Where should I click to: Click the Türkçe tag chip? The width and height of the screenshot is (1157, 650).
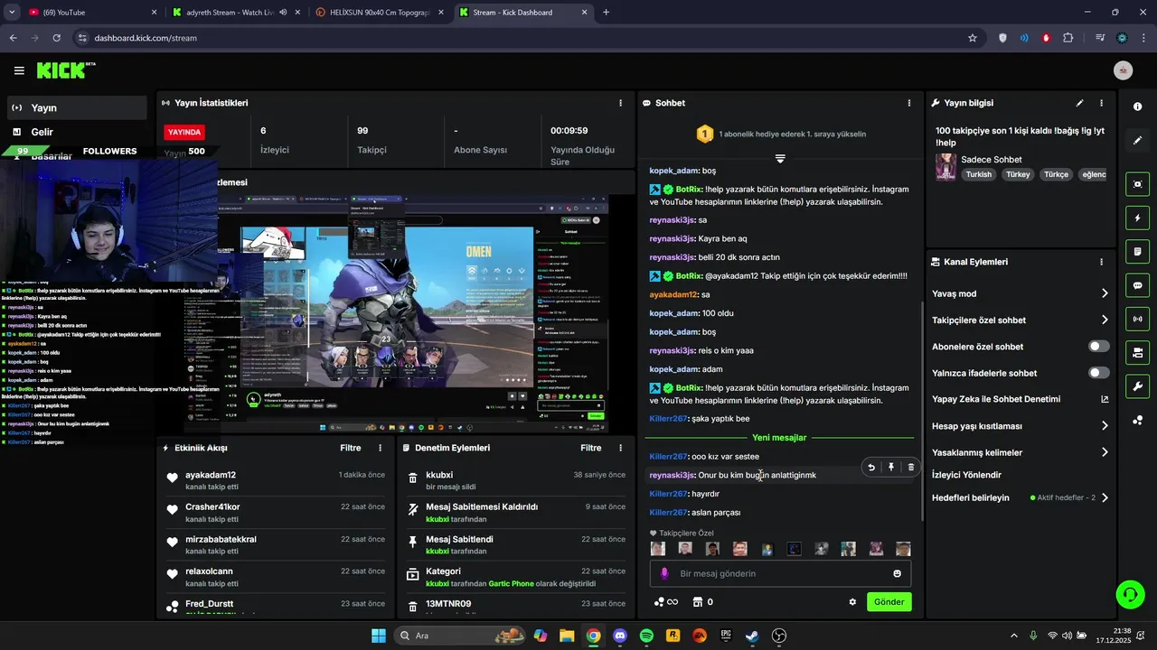click(x=1056, y=175)
